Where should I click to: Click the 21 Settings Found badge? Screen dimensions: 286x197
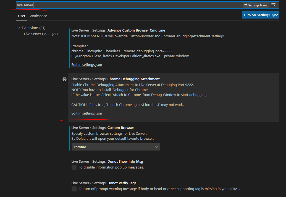256,5
